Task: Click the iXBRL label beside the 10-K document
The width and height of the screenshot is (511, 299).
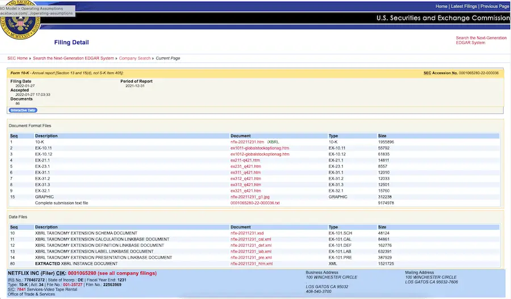Action: point(273,142)
